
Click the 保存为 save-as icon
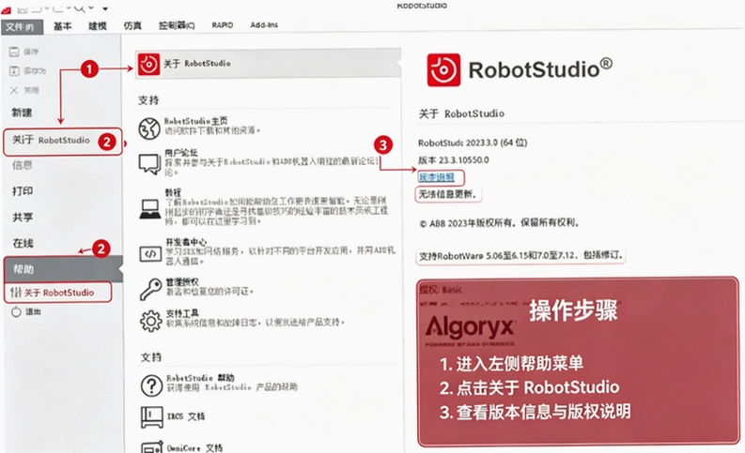pos(14,70)
